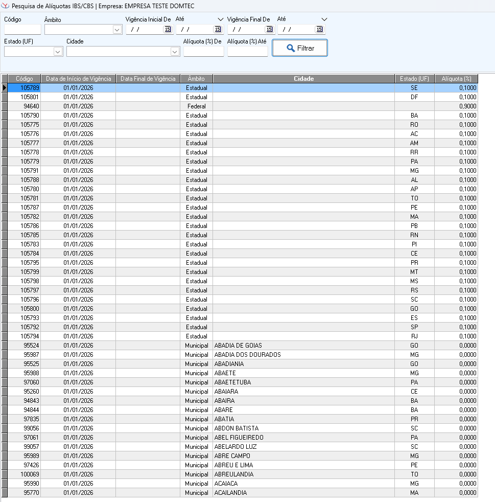Open calendar picker for Vigência Final De
This screenshot has width=495, height=502.
tap(269, 30)
